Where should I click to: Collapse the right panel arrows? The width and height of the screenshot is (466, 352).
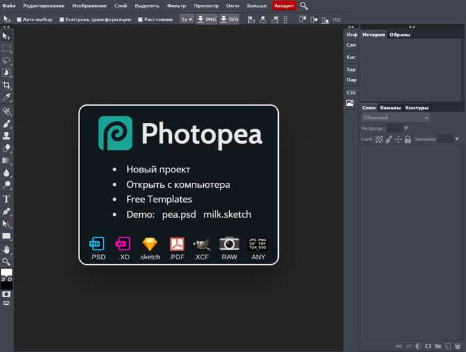[411, 27]
